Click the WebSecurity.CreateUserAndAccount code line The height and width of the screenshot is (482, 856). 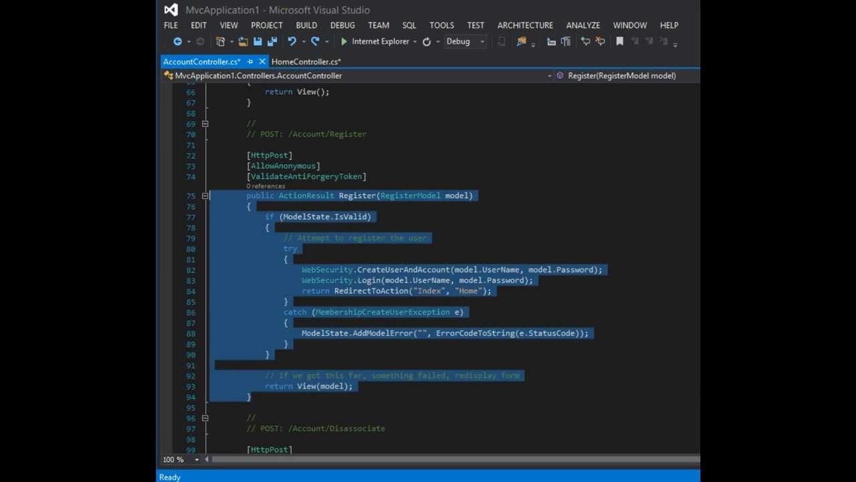pos(452,270)
